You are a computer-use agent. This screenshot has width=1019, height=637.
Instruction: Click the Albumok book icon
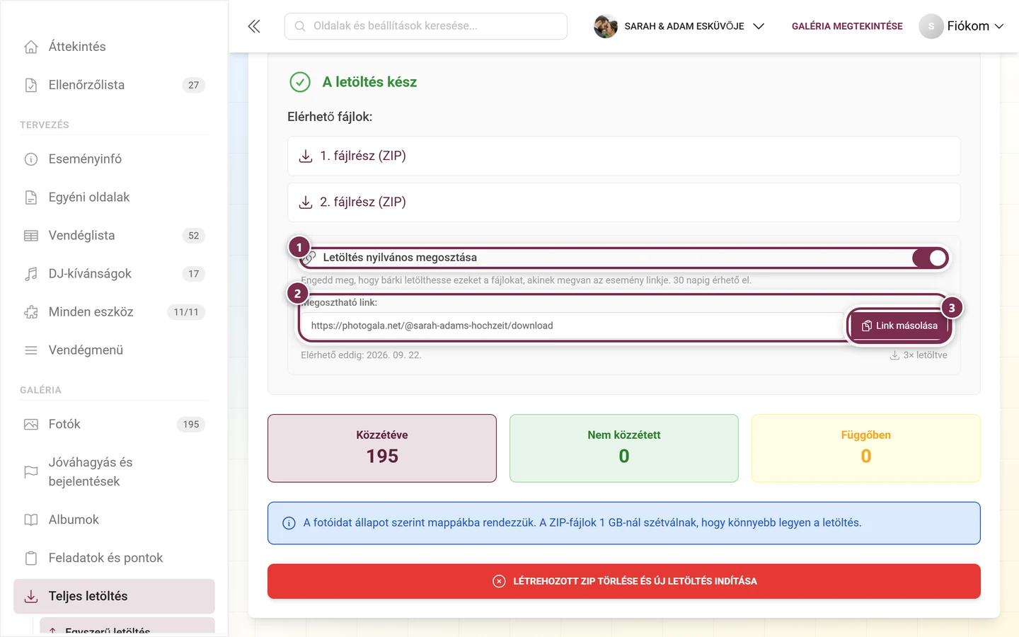(31, 520)
